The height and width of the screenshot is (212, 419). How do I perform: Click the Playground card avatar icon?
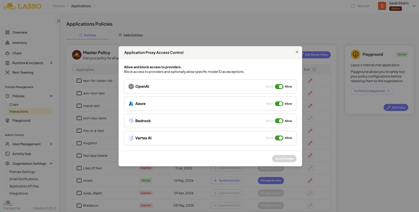coord(355,54)
